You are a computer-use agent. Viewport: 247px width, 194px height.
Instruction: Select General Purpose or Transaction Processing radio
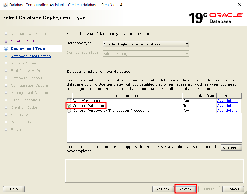click(x=69, y=111)
